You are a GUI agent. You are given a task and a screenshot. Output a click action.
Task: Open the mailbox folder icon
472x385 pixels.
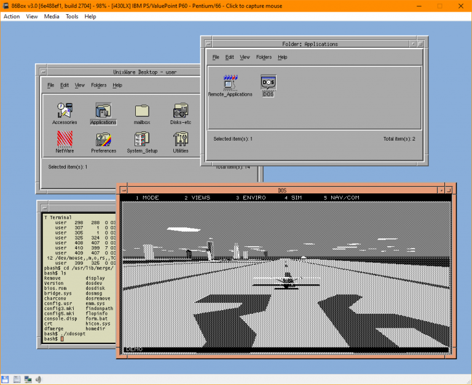coord(142,111)
